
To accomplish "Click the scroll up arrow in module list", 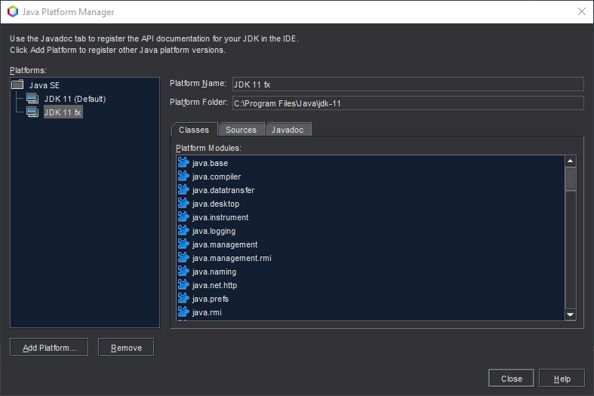I will click(x=571, y=161).
